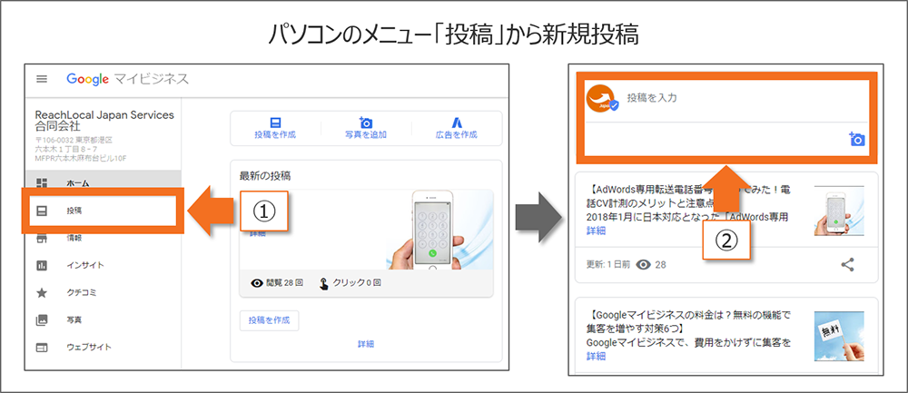Click the share icon on AdWords post
The height and width of the screenshot is (393, 908).
(x=848, y=264)
